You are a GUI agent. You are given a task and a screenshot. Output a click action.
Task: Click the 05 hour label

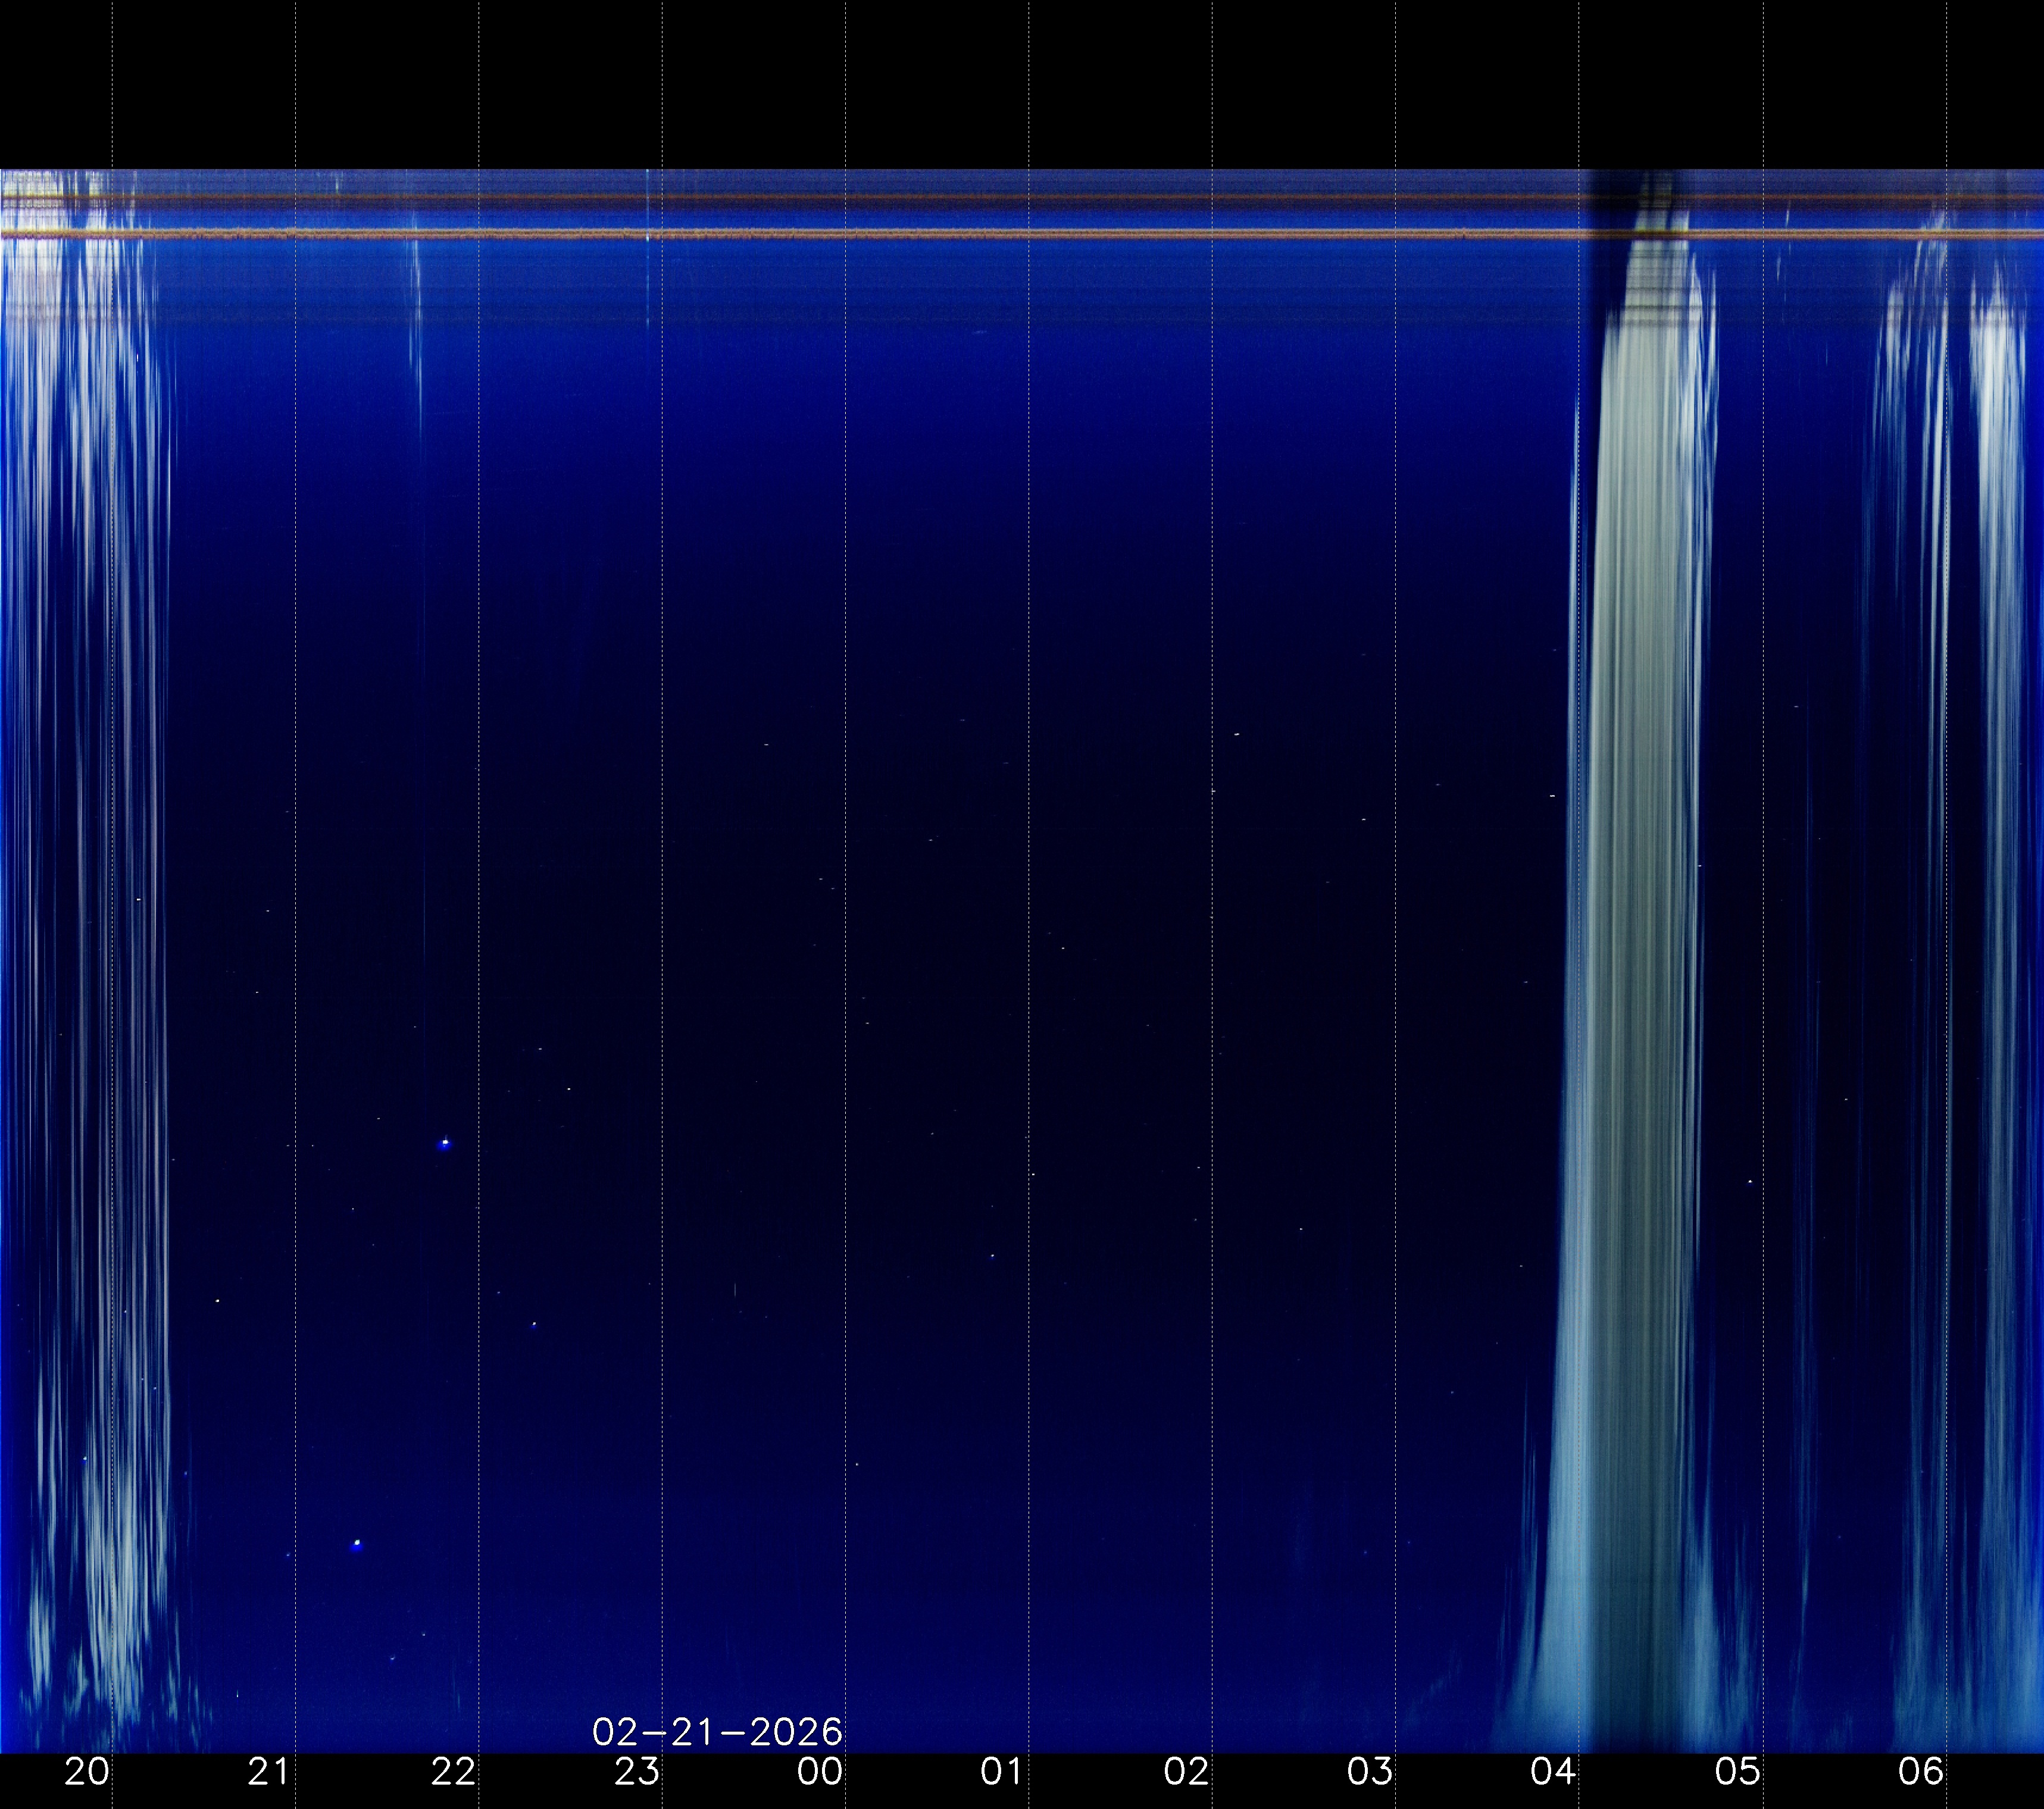click(1737, 1772)
